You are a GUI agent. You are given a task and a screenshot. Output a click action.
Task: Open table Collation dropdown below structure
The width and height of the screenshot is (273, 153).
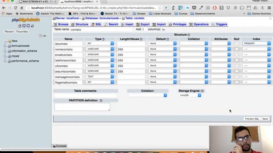click(x=148, y=95)
